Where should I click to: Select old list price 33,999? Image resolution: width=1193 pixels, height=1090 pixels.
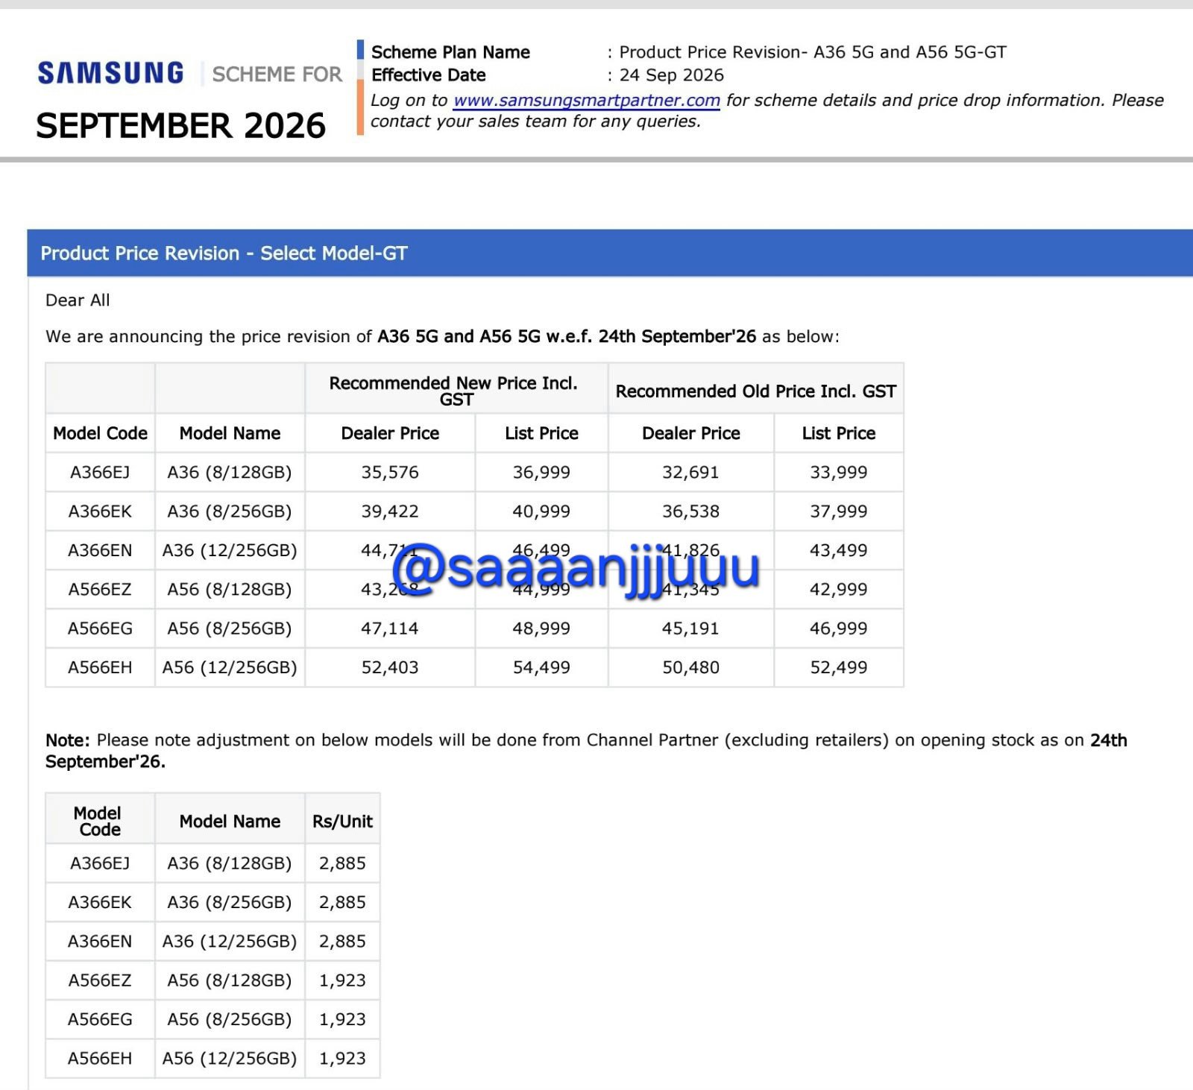[839, 473]
